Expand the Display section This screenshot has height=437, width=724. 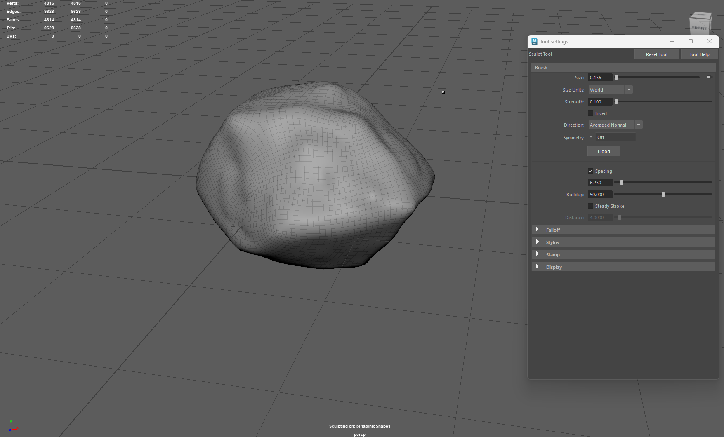[x=623, y=267]
